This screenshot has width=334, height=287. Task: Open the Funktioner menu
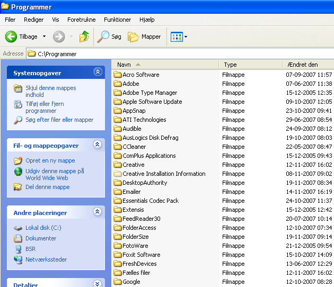(x=117, y=20)
